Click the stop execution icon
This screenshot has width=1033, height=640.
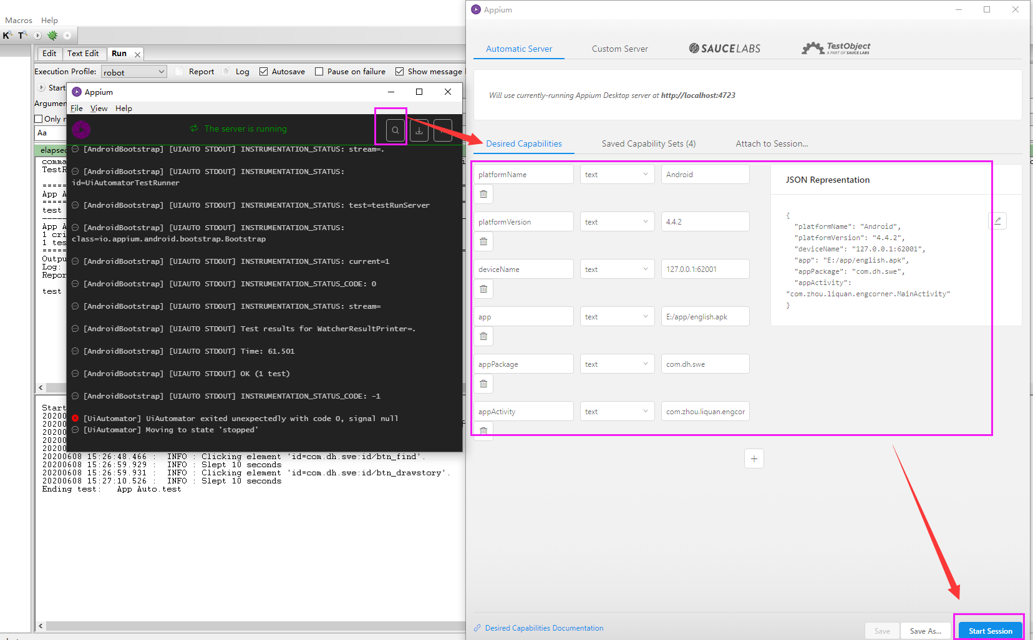coord(67,36)
